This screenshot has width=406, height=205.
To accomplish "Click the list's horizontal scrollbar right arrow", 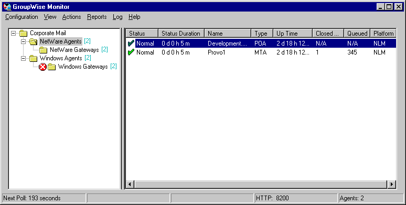I will (x=391, y=185).
